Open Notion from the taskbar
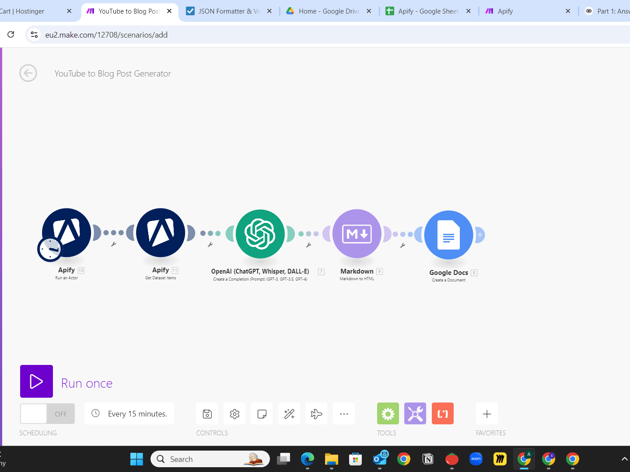Viewport: 630px width, 472px height. (x=428, y=459)
